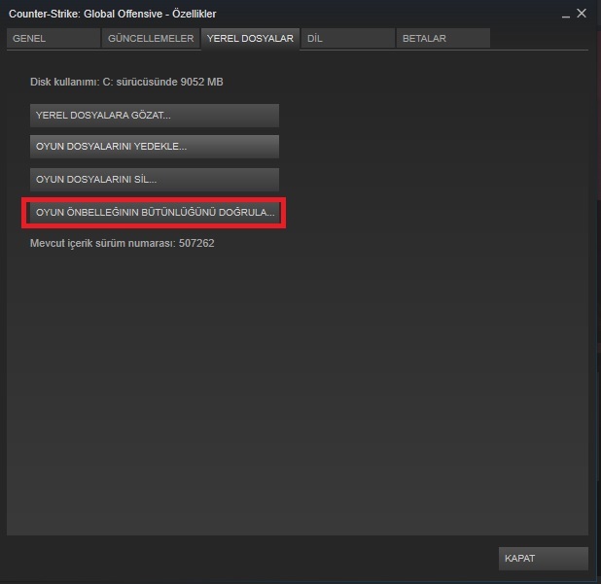Minimize the Özellikler window

pyautogui.click(x=566, y=15)
